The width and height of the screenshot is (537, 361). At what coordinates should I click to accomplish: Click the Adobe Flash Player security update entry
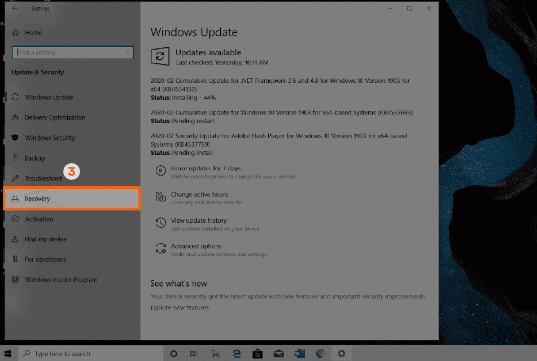(x=279, y=140)
